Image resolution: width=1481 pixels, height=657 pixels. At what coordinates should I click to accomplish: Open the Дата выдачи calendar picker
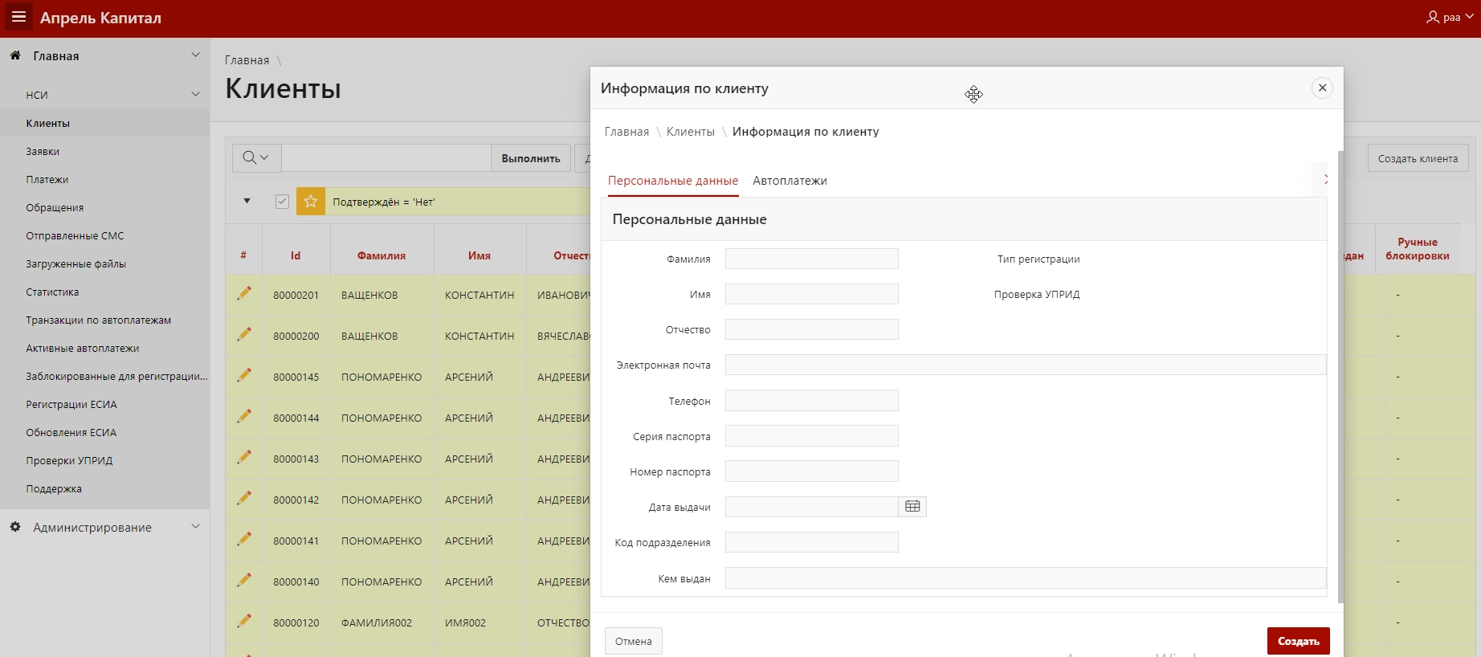pos(912,507)
